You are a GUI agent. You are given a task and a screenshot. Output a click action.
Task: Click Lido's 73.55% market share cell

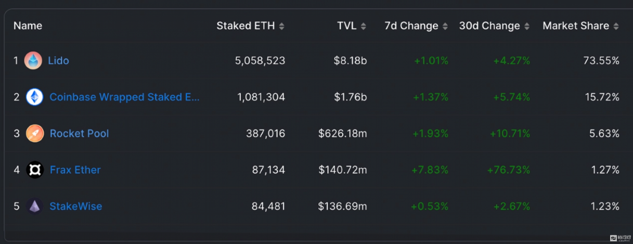pyautogui.click(x=601, y=61)
